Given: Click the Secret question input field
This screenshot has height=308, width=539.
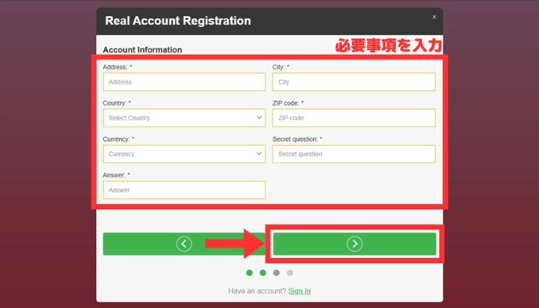Looking at the screenshot, I should tap(353, 154).
